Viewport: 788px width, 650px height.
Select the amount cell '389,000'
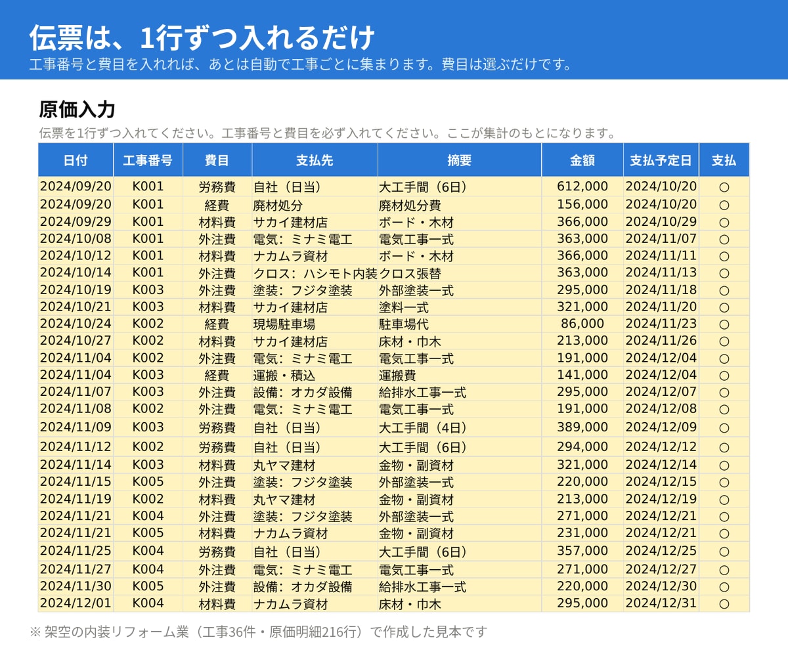tap(582, 427)
